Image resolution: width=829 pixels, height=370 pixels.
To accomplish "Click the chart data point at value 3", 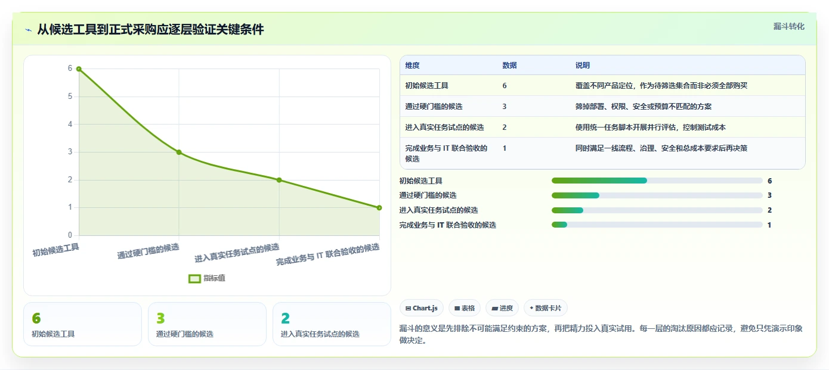I will click(179, 152).
